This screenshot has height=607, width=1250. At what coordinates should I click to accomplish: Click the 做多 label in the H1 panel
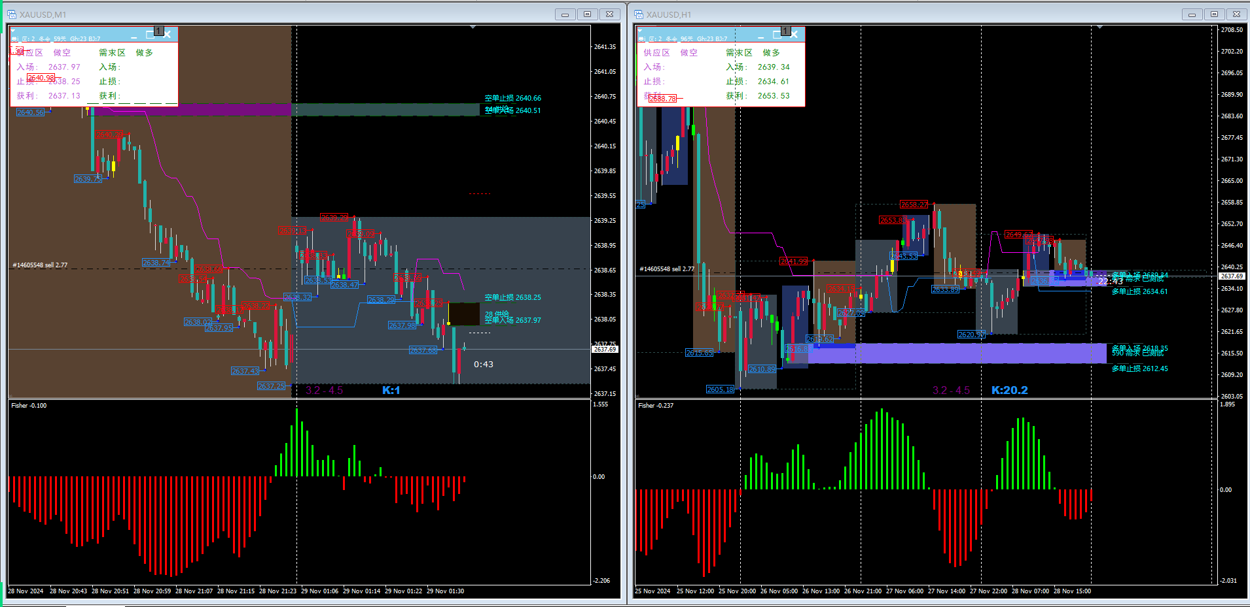[x=772, y=53]
